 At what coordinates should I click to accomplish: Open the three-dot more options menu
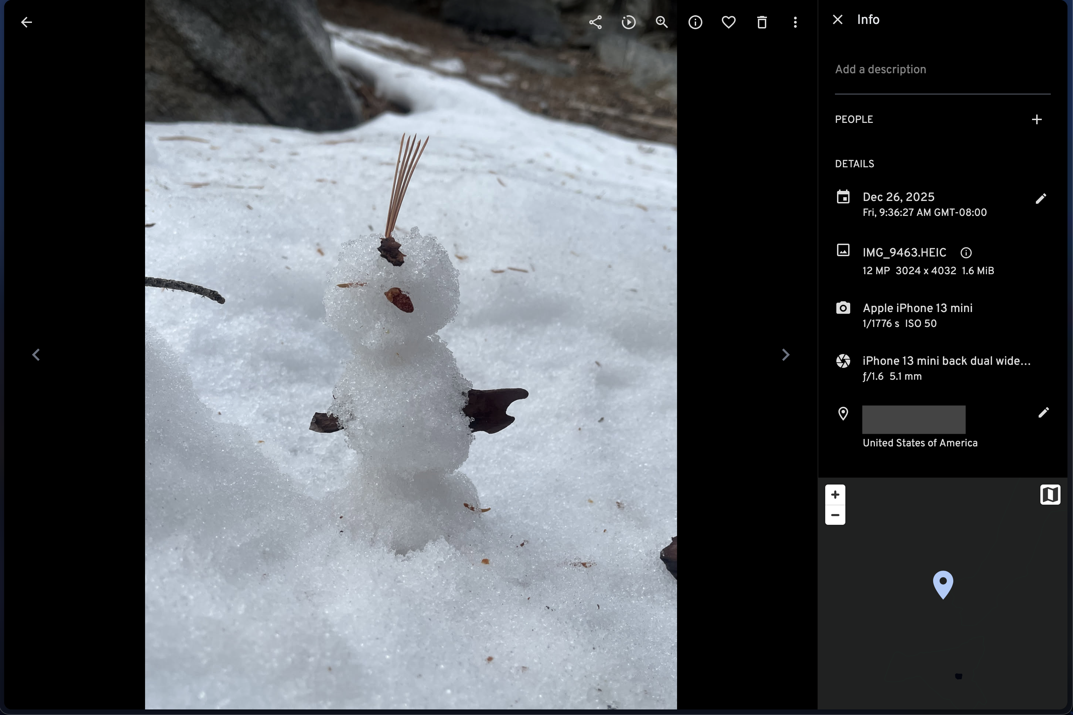click(x=795, y=22)
